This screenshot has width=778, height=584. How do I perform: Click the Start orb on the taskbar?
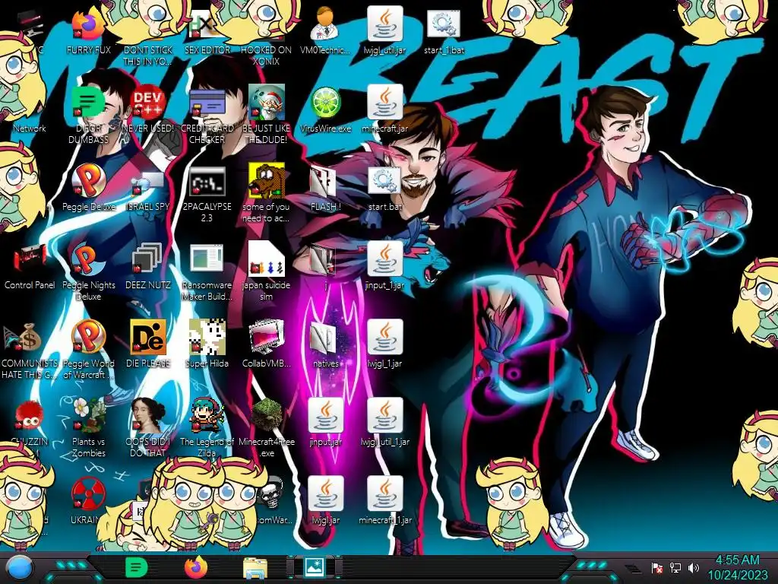click(20, 568)
